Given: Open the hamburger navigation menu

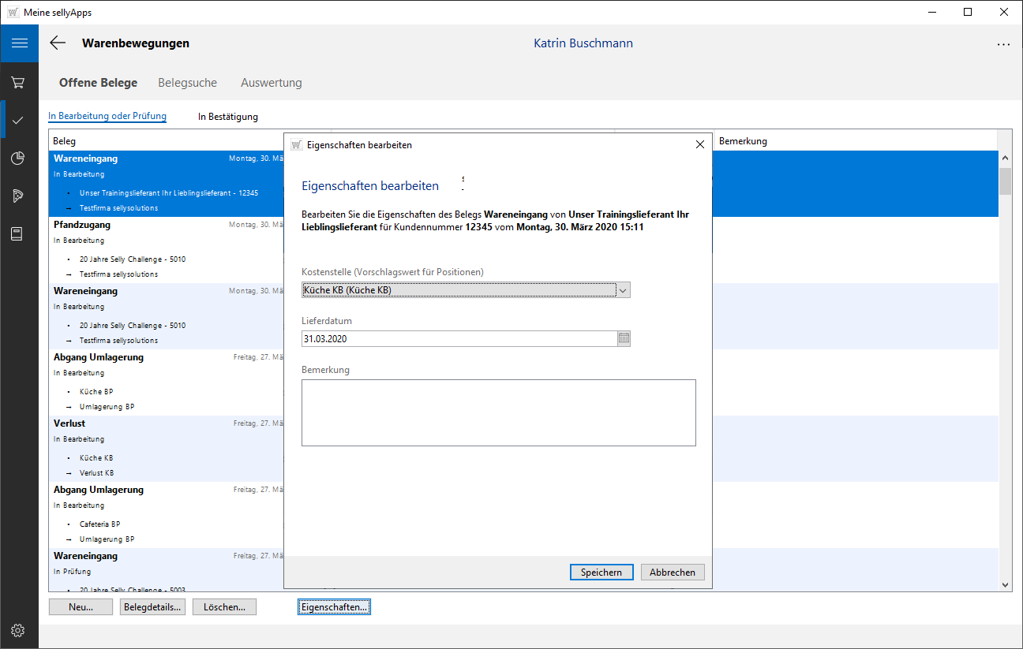Looking at the screenshot, I should coord(19,43).
